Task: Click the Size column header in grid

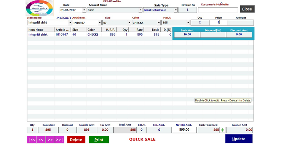Action: tap(78, 30)
